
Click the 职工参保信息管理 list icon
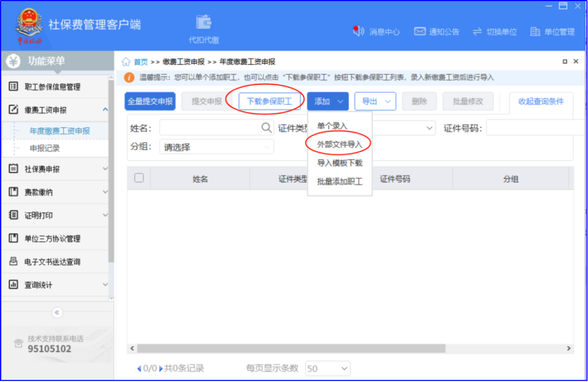(13, 87)
